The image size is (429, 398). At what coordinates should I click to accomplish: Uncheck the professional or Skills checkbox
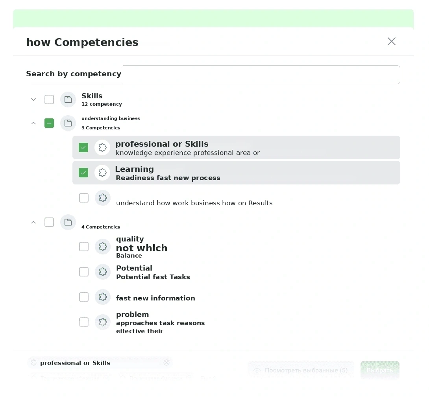click(83, 147)
